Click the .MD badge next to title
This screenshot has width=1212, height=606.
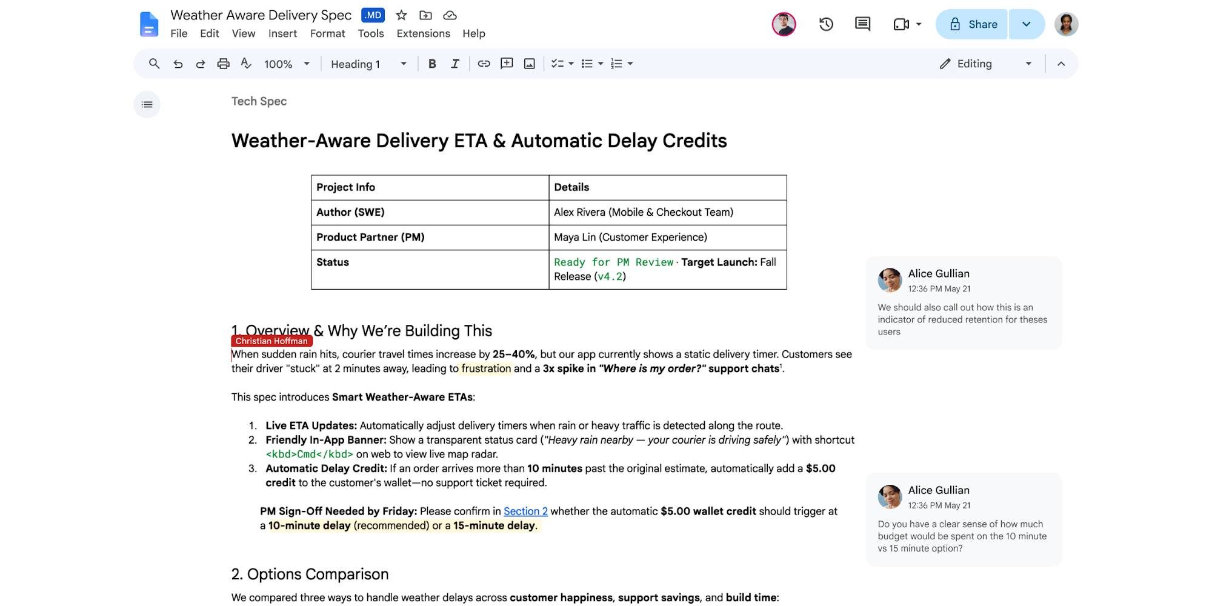[x=372, y=15]
